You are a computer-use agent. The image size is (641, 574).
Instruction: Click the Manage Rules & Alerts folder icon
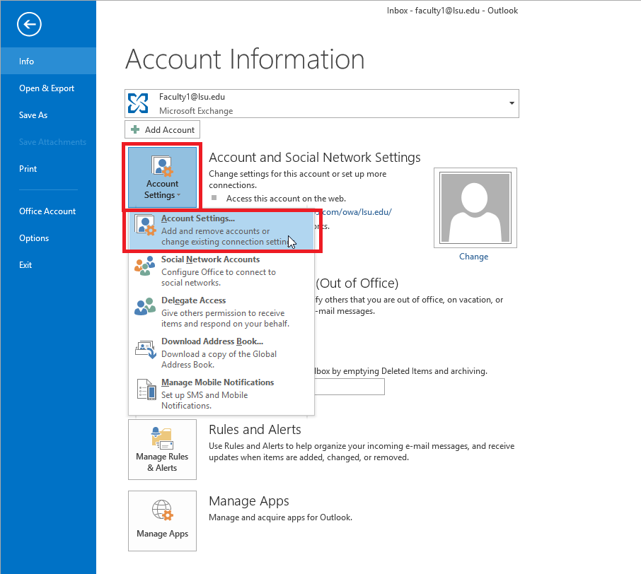162,438
